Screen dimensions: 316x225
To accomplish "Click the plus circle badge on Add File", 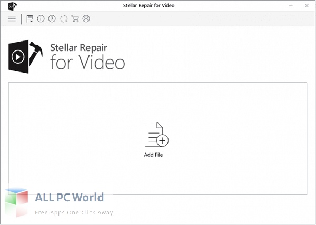I will tap(163, 140).
